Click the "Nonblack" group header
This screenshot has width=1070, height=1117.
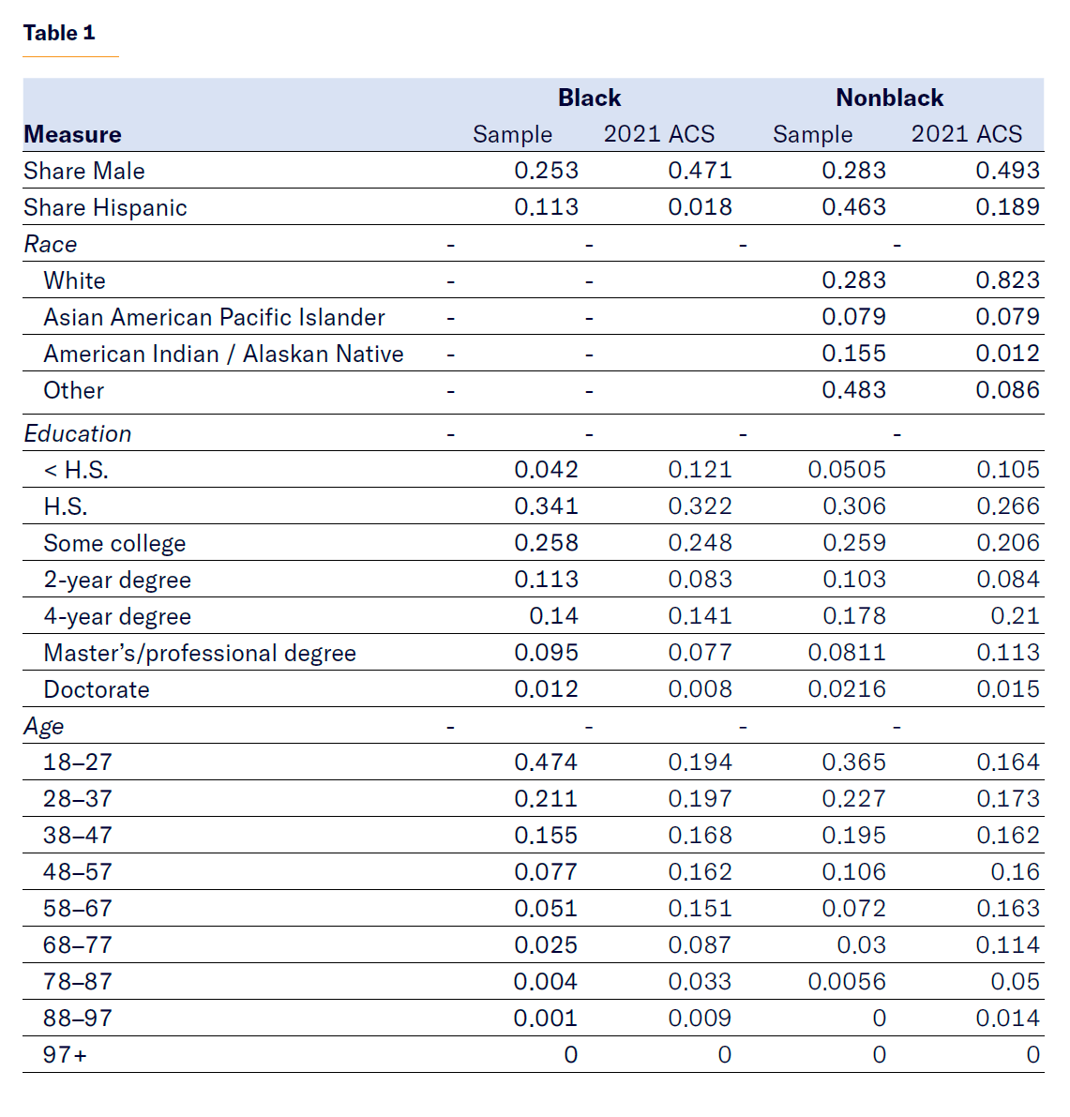tap(889, 98)
